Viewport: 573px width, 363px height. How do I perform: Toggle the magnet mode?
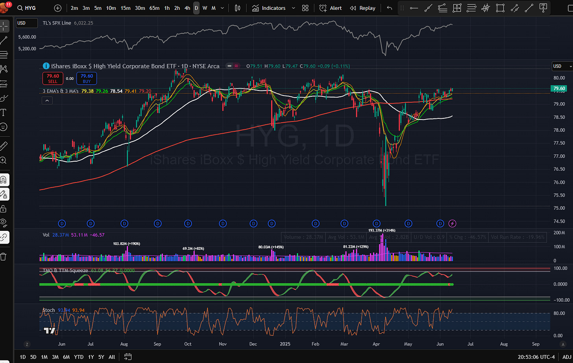pos(4,180)
